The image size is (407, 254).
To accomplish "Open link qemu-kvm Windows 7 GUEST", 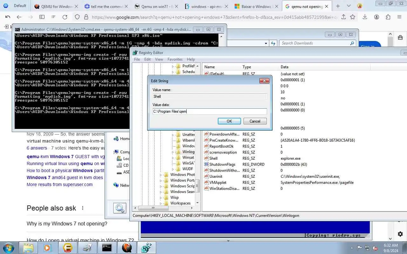I will click(66, 157).
